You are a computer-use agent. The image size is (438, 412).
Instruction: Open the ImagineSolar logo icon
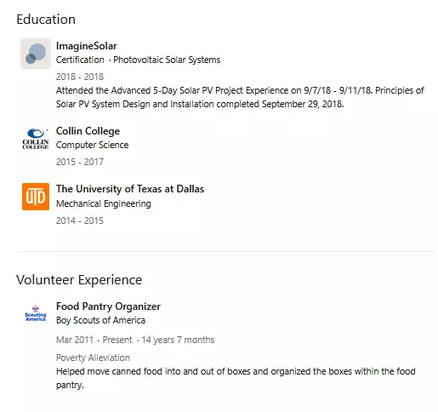coord(36,54)
